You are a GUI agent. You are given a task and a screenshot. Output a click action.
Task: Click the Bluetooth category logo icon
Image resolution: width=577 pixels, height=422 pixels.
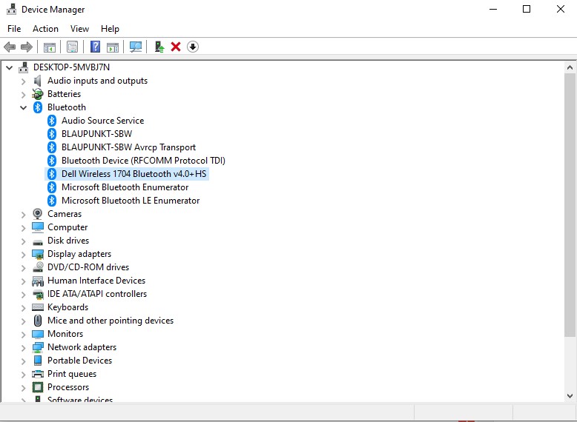pyautogui.click(x=38, y=107)
